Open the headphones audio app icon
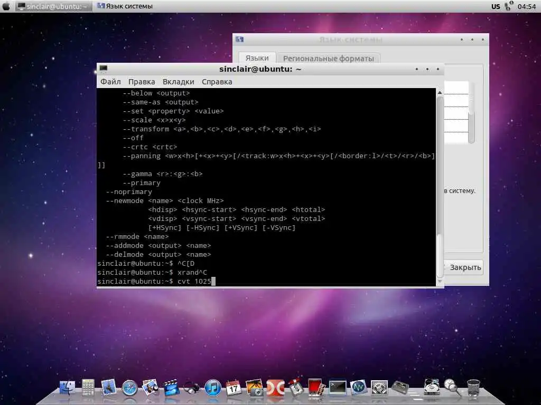The width and height of the screenshot is (541, 405). 191,388
